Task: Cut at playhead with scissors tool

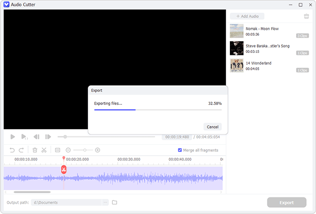Action: point(44,150)
